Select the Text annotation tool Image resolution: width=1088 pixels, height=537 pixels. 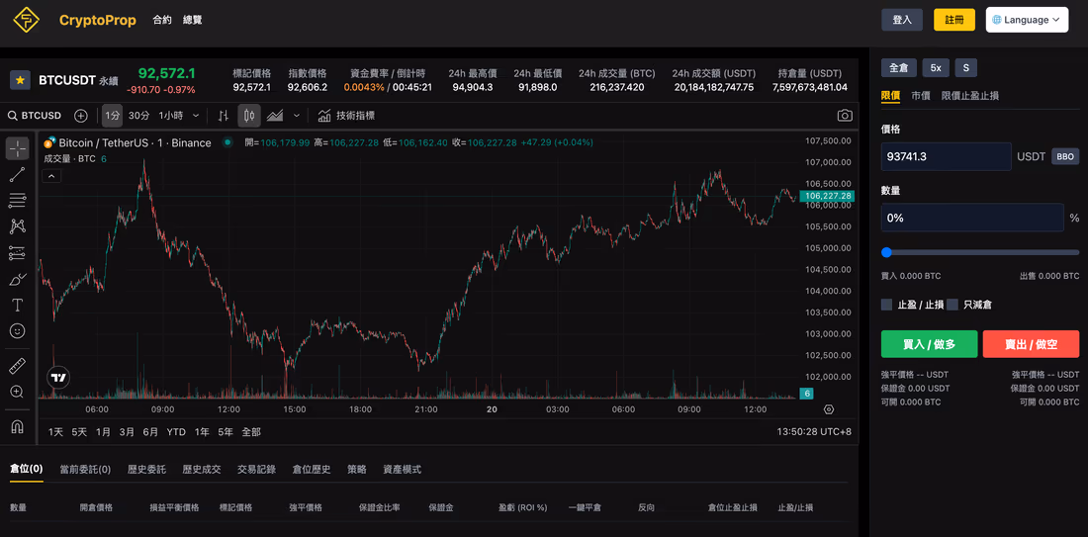pos(18,305)
